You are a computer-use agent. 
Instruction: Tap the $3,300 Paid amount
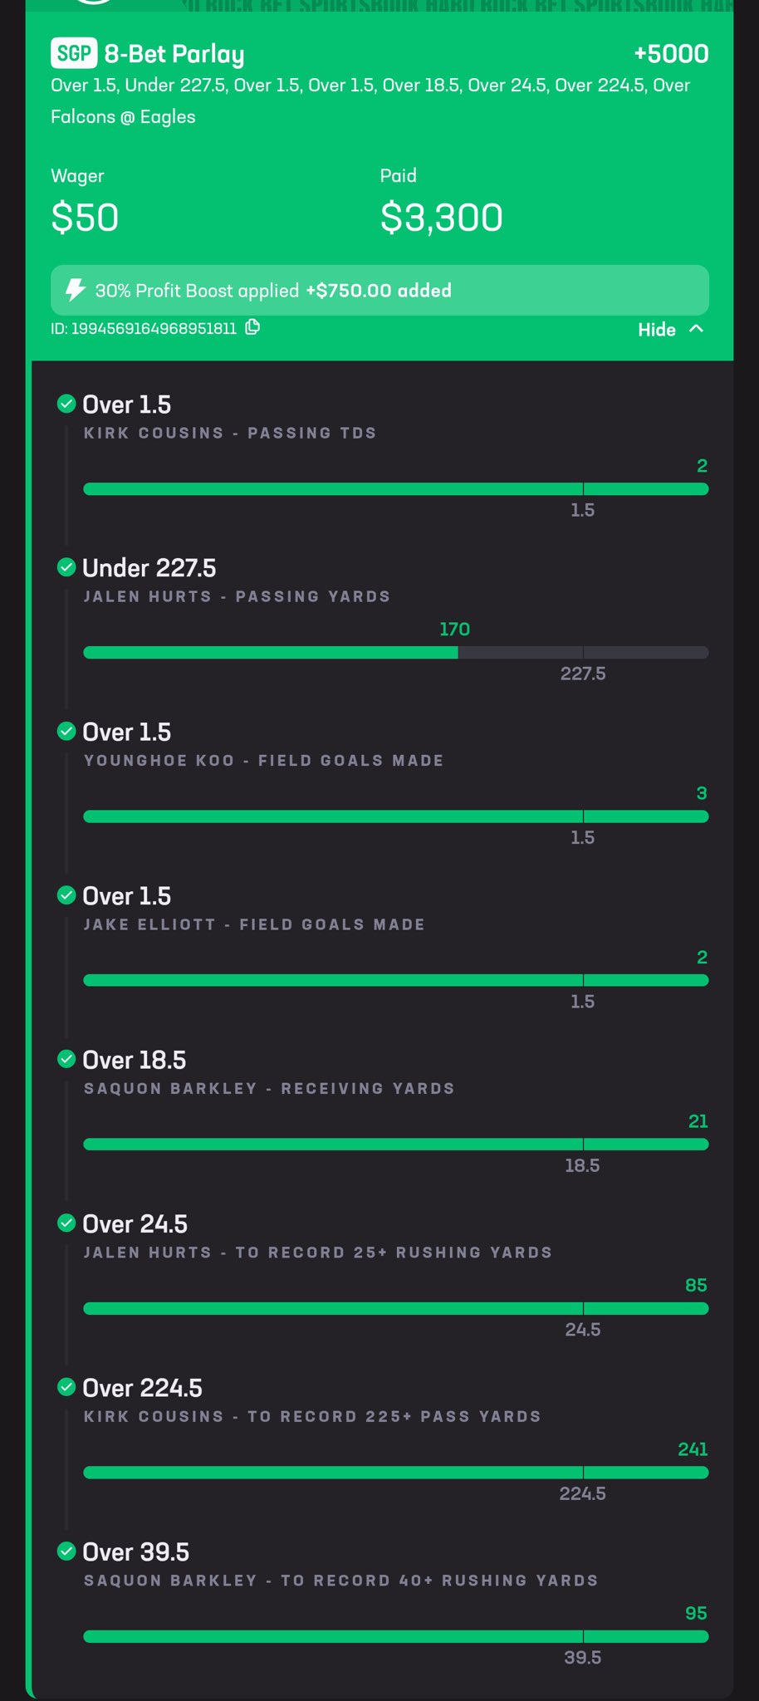point(442,218)
